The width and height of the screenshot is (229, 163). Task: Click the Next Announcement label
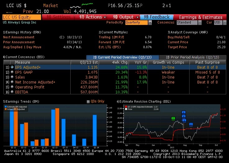coord(19,37)
